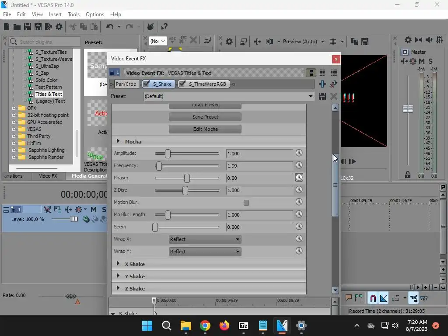Animate the Phase parameter clock icon
Screen dimensions: 448x336
(x=299, y=178)
